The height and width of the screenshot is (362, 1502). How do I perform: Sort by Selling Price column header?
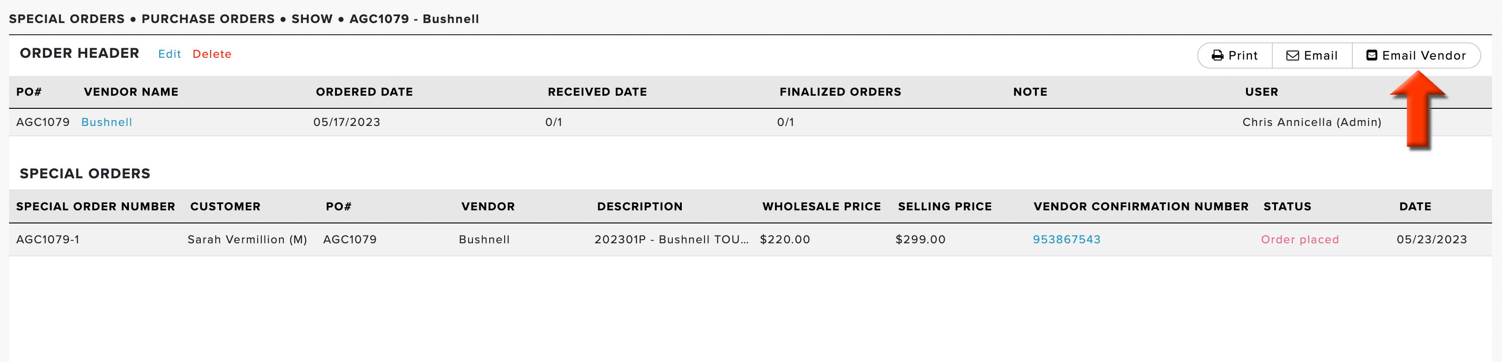pyautogui.click(x=945, y=207)
